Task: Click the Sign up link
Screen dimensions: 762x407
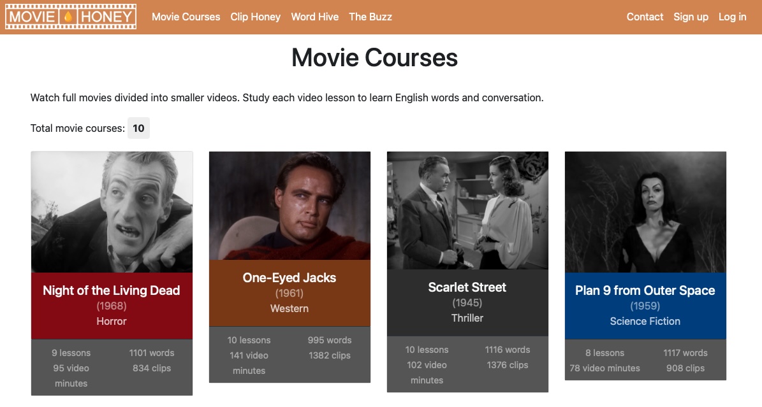Action: click(691, 17)
